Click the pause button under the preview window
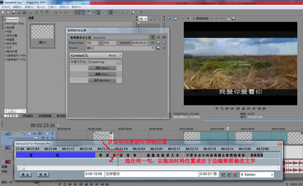The image size is (303, 186). click(x=238, y=109)
